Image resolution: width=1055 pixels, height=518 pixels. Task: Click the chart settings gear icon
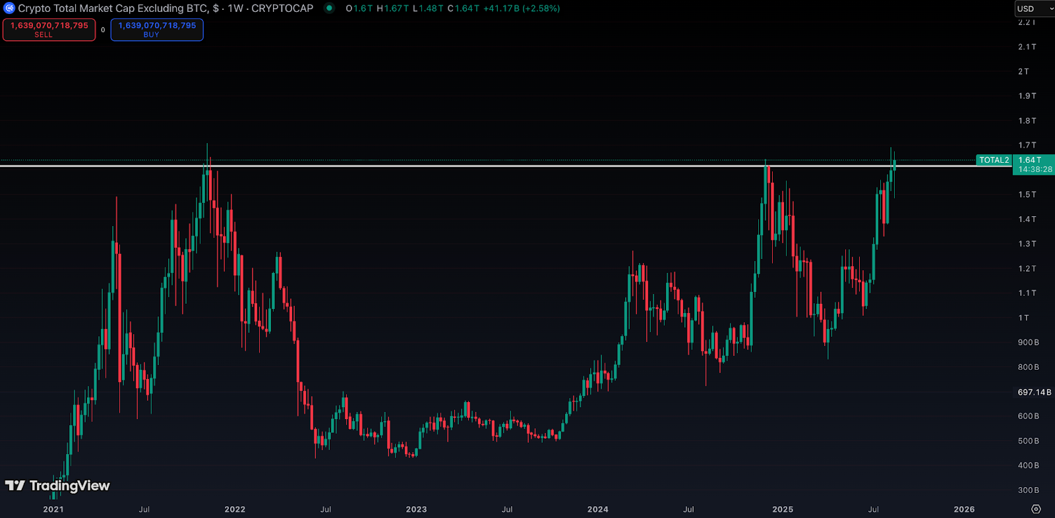[x=1036, y=509]
